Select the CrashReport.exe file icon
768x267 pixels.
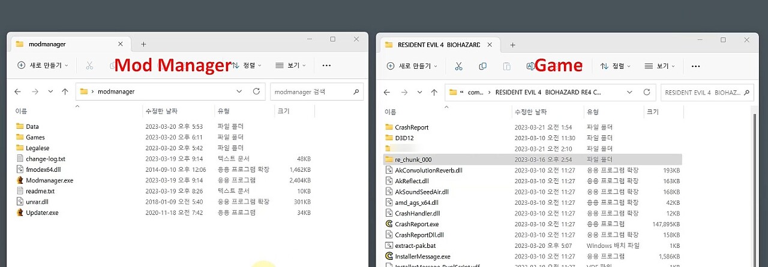(x=389, y=224)
